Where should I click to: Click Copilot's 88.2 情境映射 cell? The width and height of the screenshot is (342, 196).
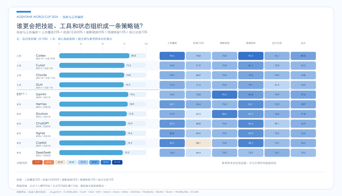251,143
